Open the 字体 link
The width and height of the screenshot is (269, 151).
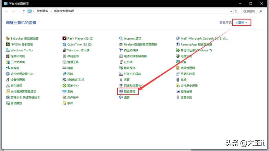coord(70,103)
